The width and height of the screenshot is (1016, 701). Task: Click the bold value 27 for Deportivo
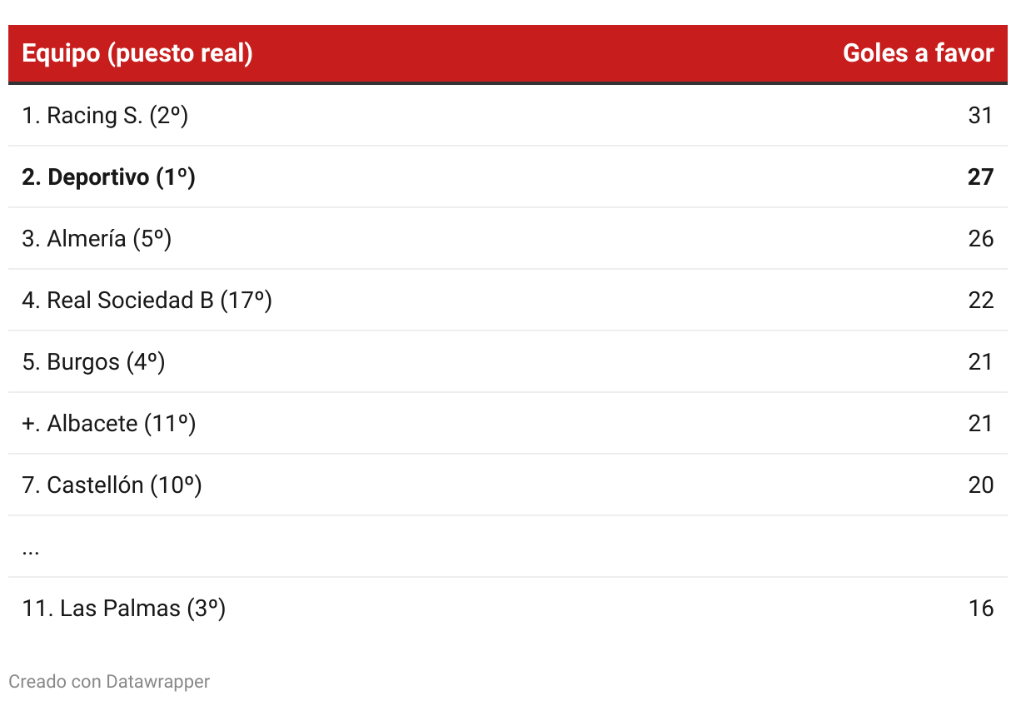(x=981, y=176)
